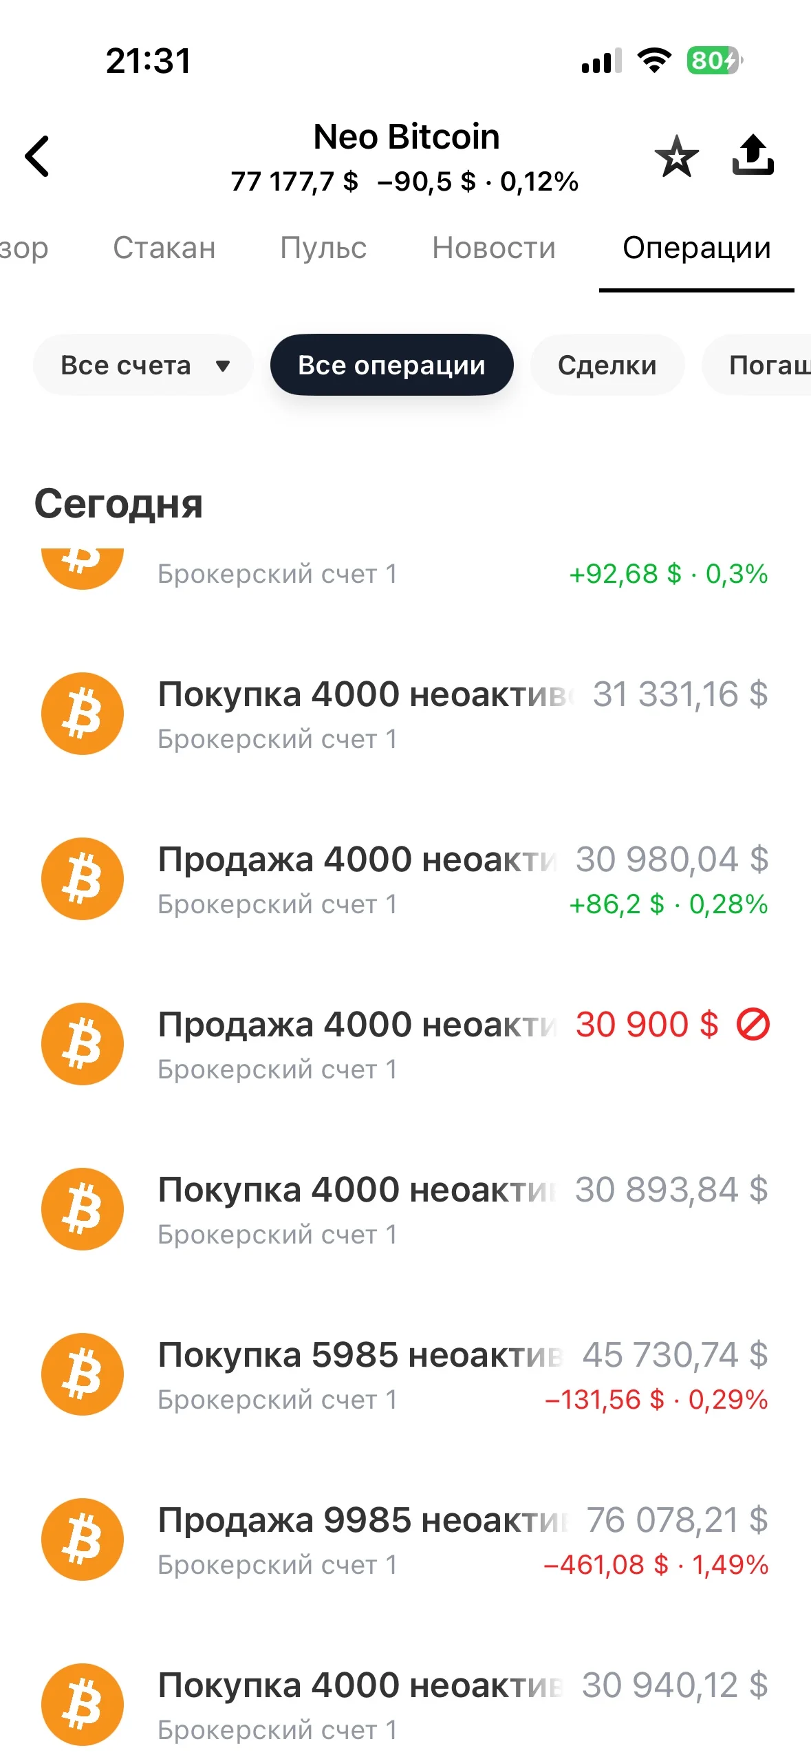Open the Все счета dropdown

pos(143,365)
